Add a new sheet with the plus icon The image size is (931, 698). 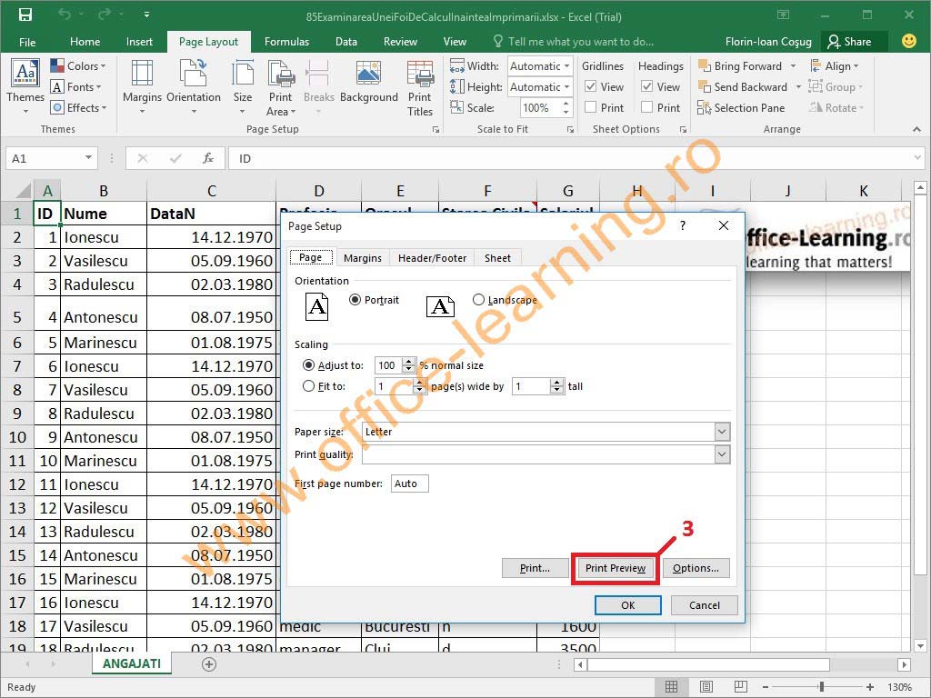click(x=209, y=664)
